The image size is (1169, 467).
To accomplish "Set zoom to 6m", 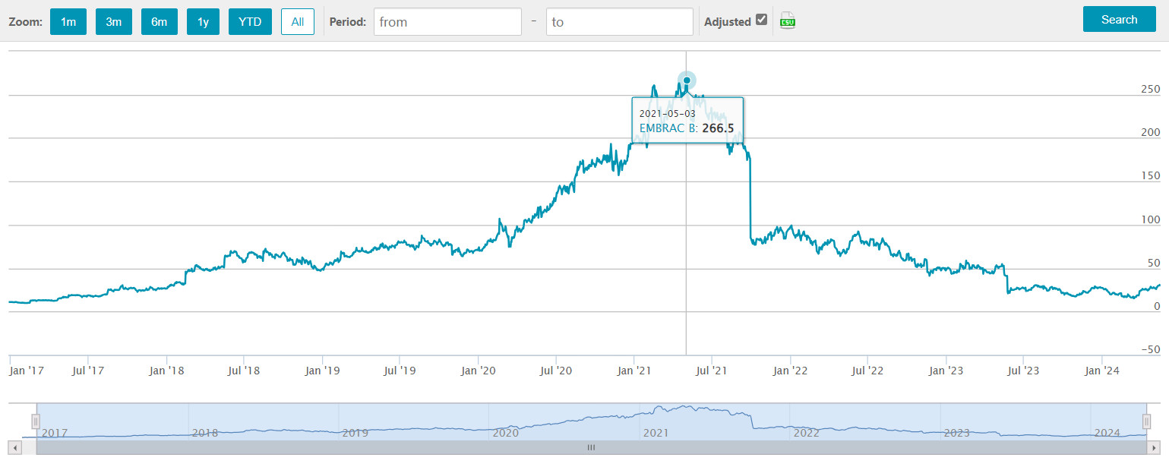I will 160,21.
